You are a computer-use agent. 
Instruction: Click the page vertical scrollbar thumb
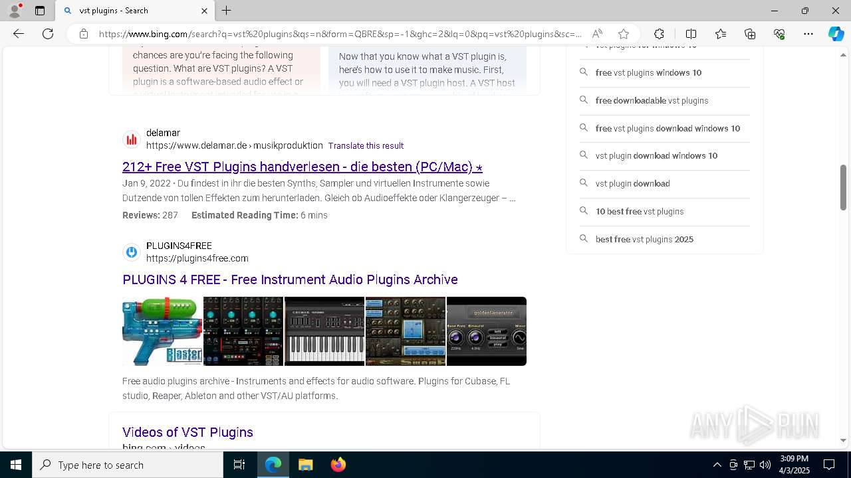click(x=844, y=188)
